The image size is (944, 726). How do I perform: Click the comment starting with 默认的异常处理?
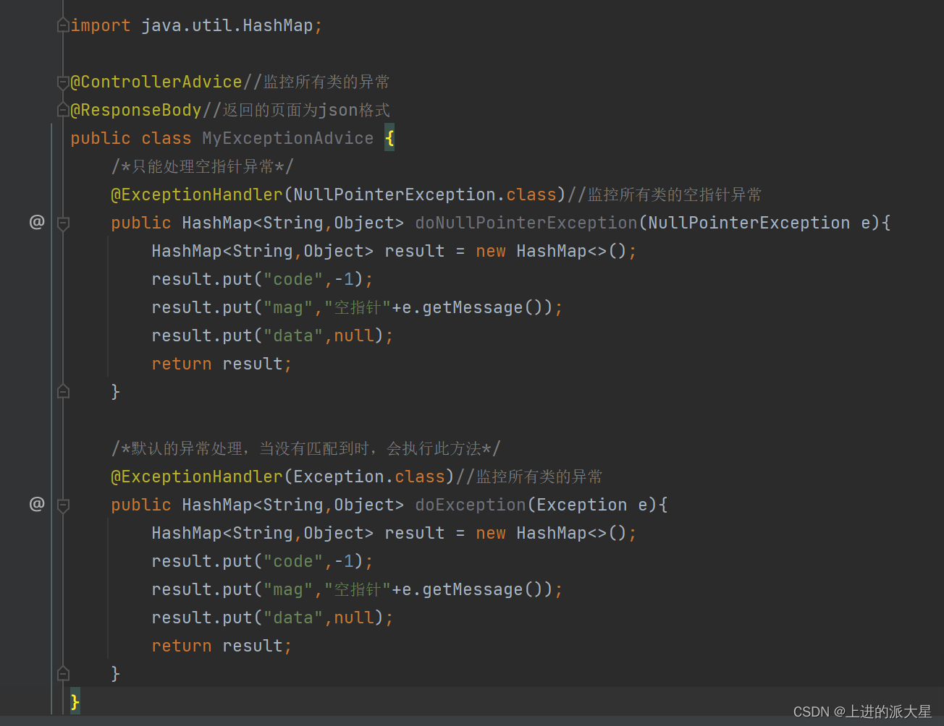306,448
